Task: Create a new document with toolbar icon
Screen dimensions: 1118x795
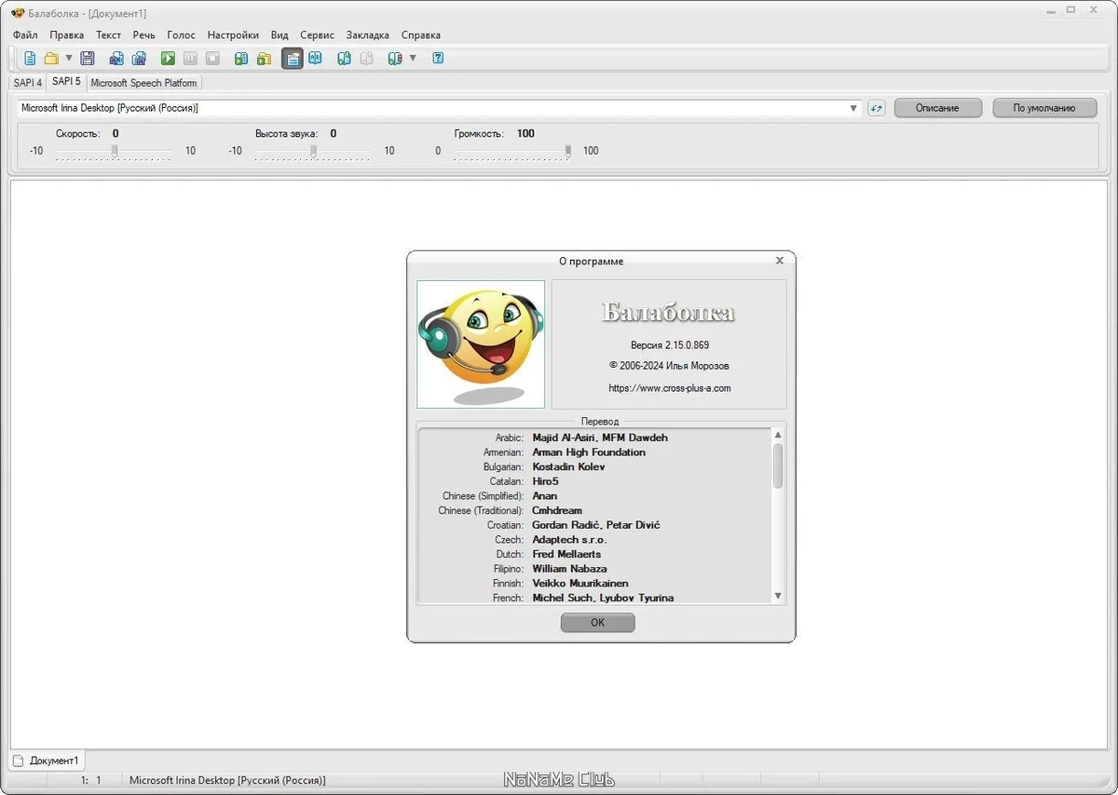Action: click(30, 59)
